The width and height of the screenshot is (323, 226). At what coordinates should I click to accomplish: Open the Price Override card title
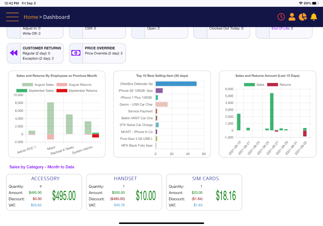point(100,48)
